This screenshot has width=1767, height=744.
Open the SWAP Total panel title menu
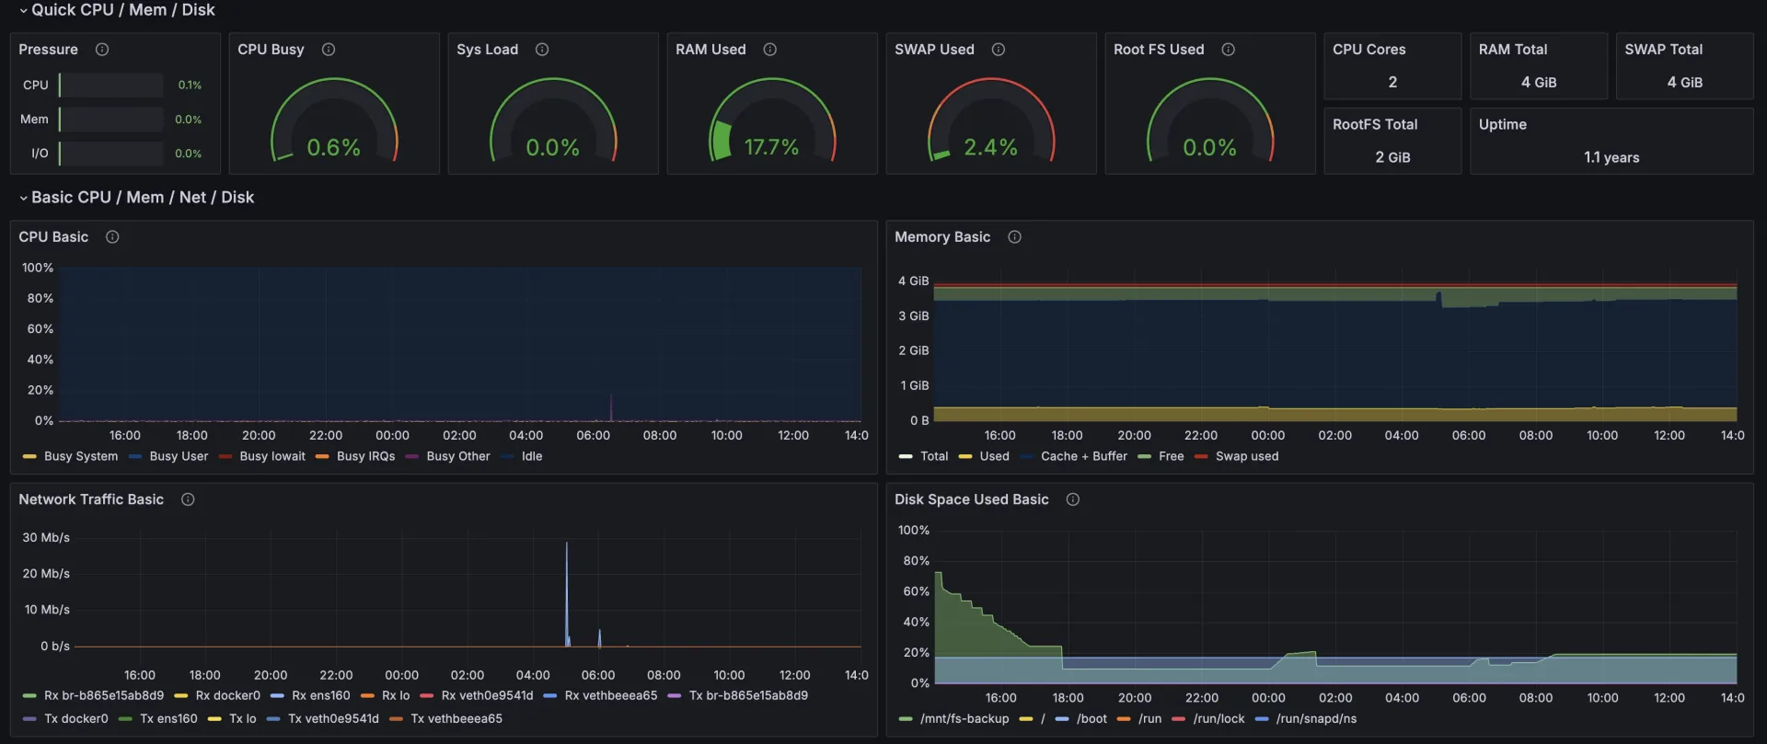click(x=1663, y=50)
